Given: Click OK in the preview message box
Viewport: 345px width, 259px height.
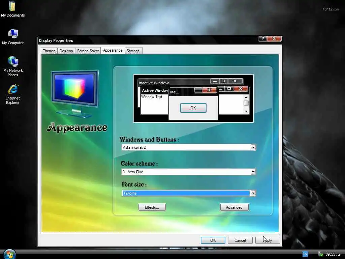Looking at the screenshot, I should [x=193, y=108].
